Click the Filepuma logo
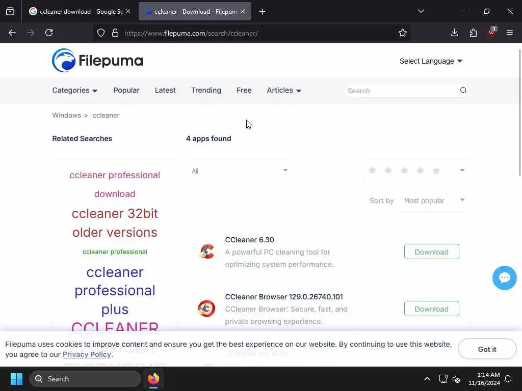 click(97, 61)
